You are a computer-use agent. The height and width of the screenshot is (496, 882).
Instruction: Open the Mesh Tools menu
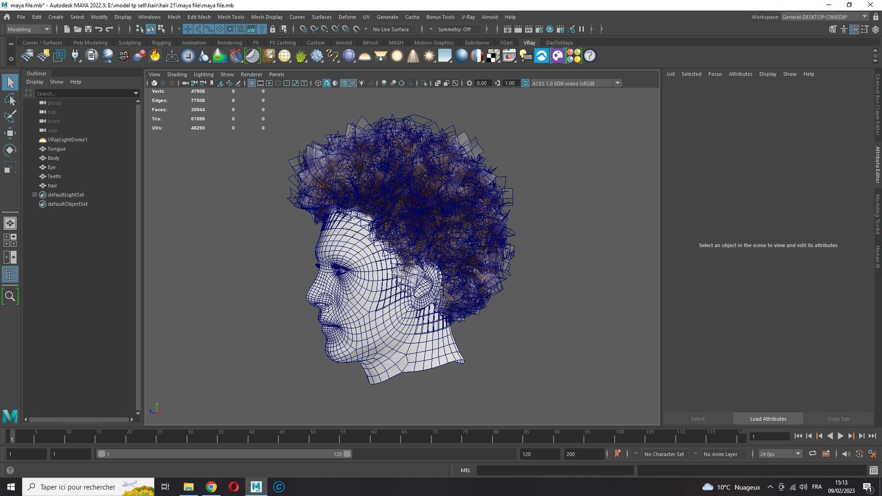[231, 17]
